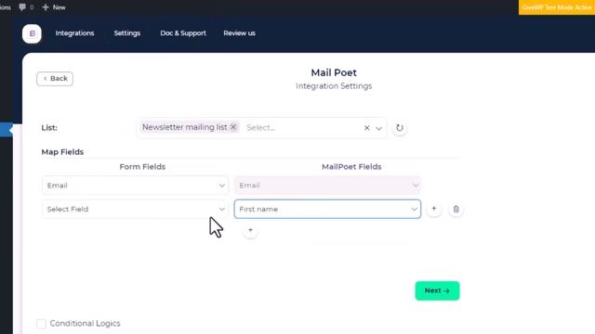Open Doc & Support page
Screen dimensions: 595x334
[x=183, y=33]
